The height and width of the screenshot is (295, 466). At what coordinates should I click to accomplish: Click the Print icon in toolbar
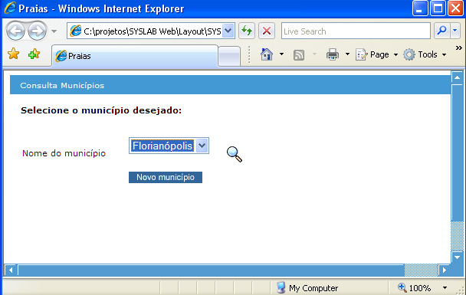(x=333, y=54)
